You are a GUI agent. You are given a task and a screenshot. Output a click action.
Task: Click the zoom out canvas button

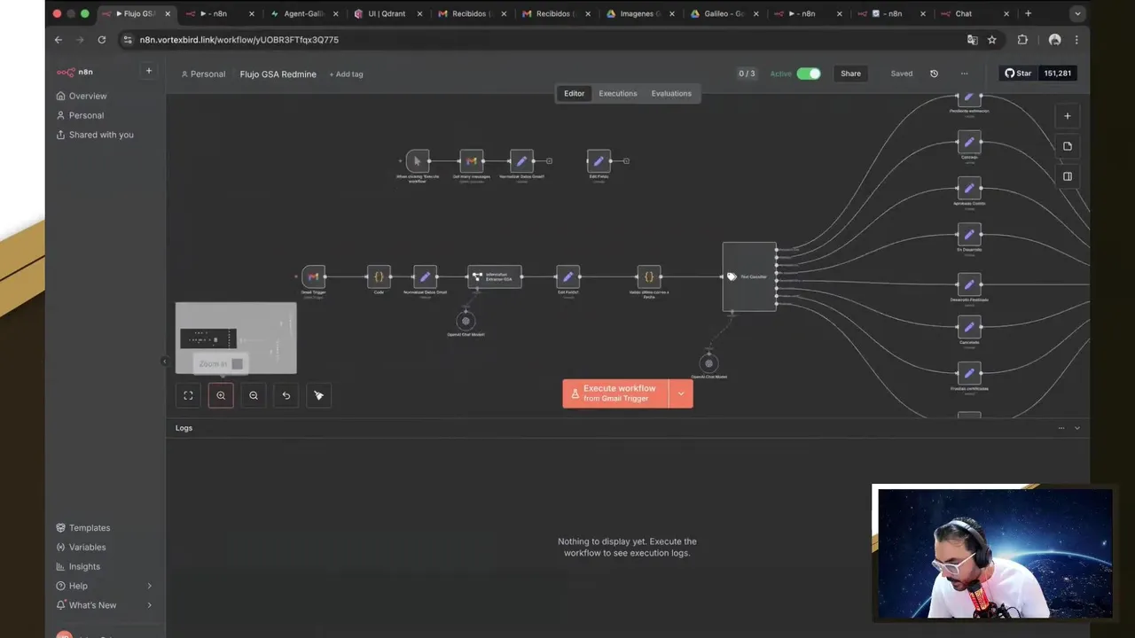coord(254,395)
